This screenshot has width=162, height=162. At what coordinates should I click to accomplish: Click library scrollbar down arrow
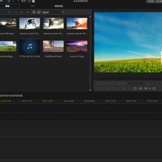pyautogui.click(x=90, y=90)
